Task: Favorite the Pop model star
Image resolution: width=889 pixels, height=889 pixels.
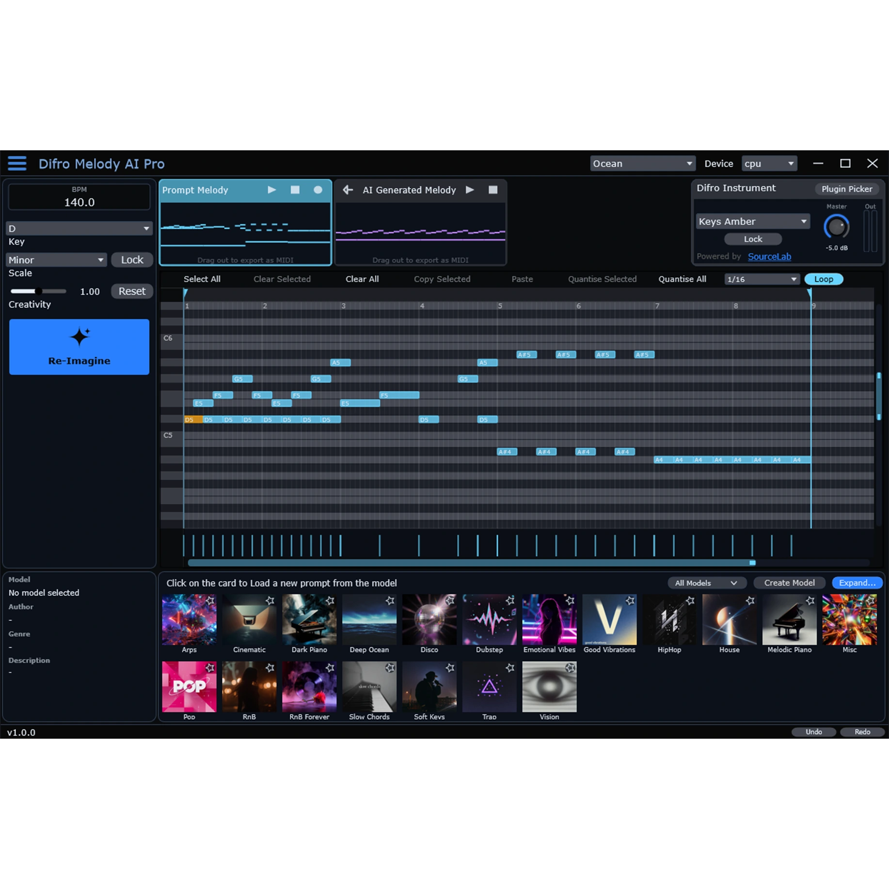Action: point(210,668)
